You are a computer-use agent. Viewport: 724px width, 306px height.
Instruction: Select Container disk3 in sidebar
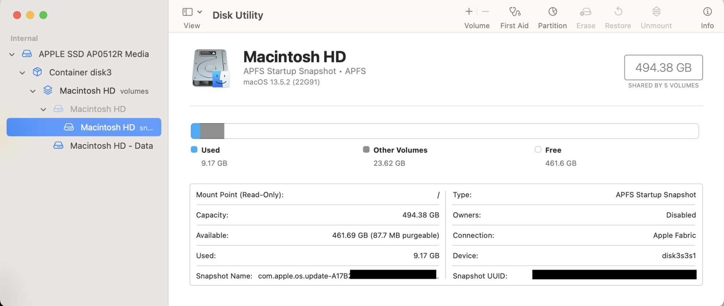tap(80, 72)
